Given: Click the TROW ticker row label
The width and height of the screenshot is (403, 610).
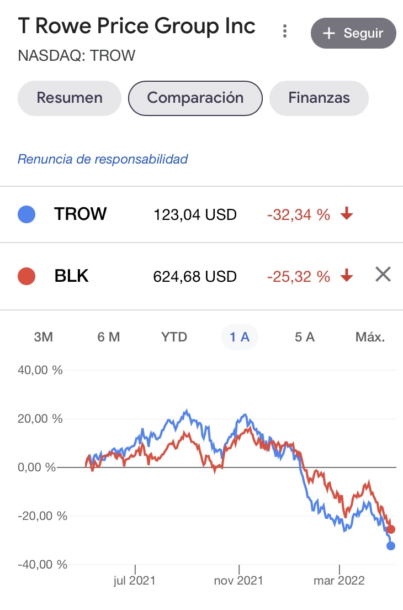Looking at the screenshot, I should pos(80,214).
